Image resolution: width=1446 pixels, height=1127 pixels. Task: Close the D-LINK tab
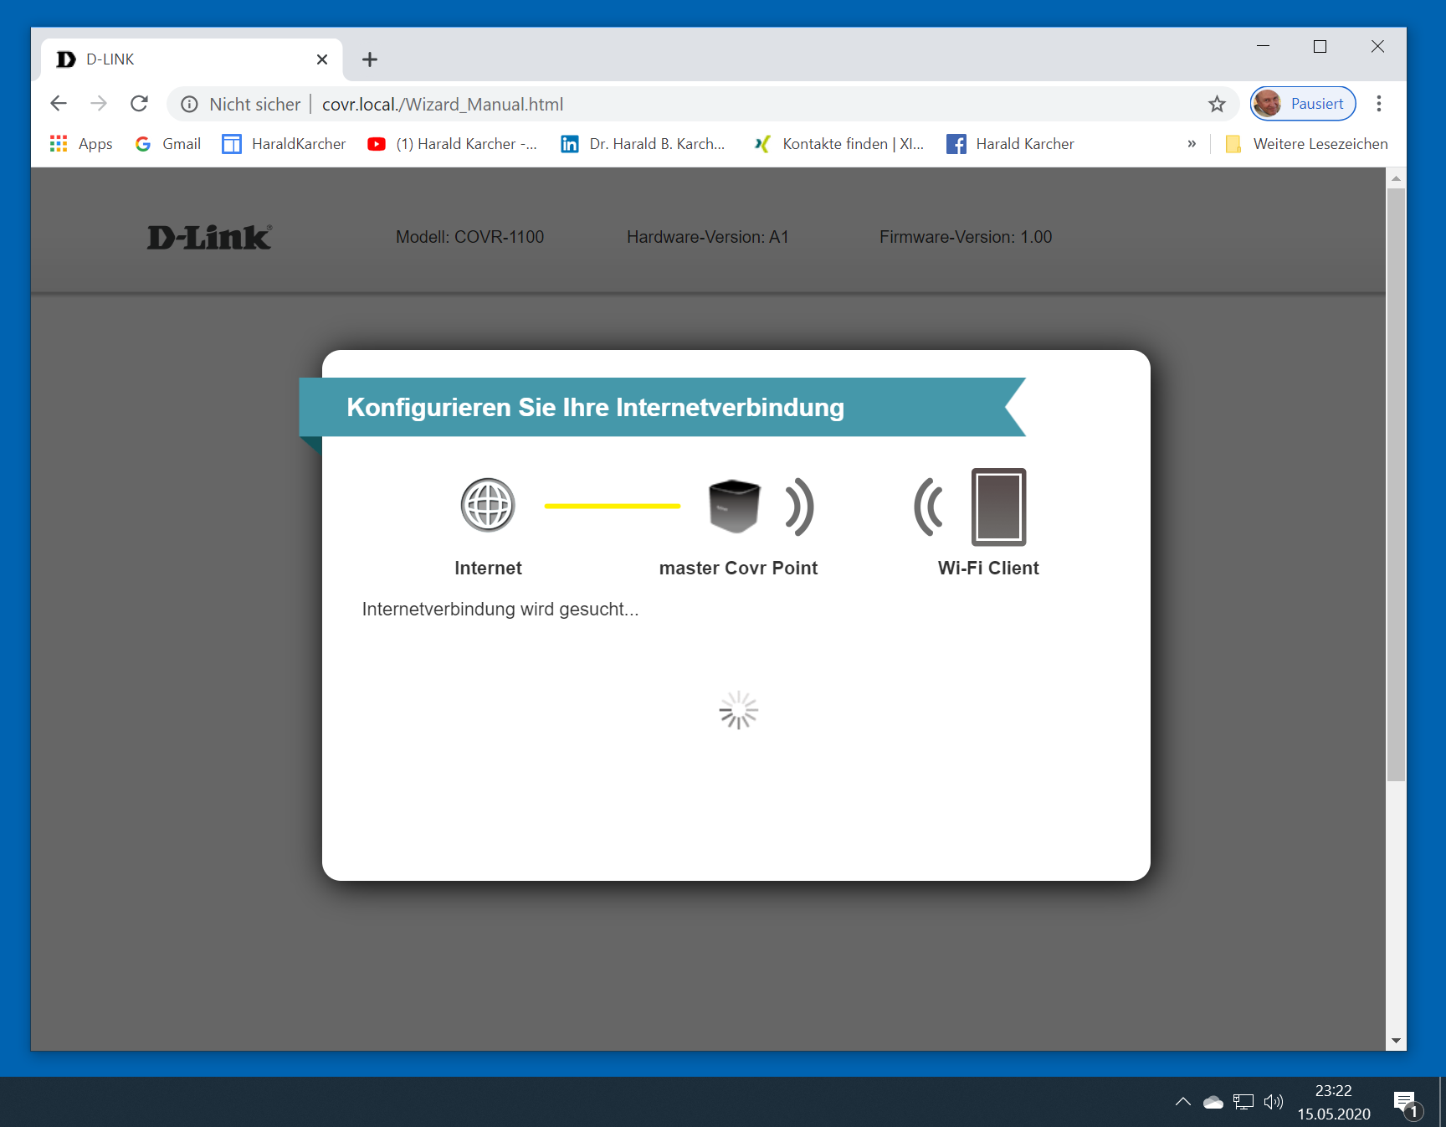[322, 59]
